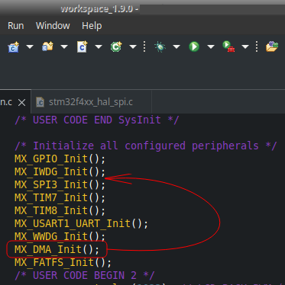The image size is (285, 285).
Task: Open the Window menu
Action: click(53, 26)
